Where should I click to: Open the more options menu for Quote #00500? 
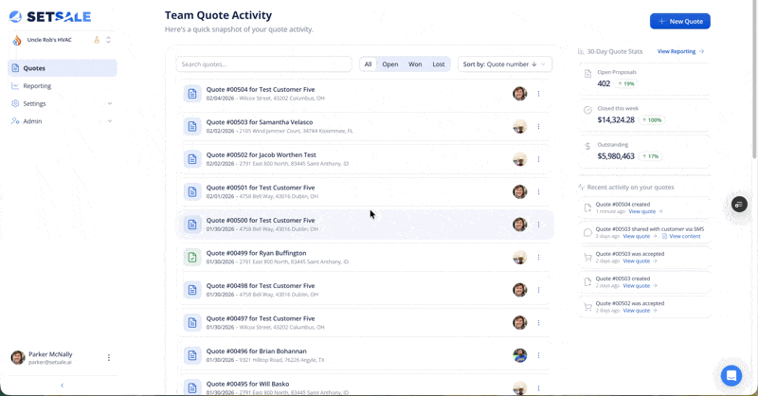(538, 225)
